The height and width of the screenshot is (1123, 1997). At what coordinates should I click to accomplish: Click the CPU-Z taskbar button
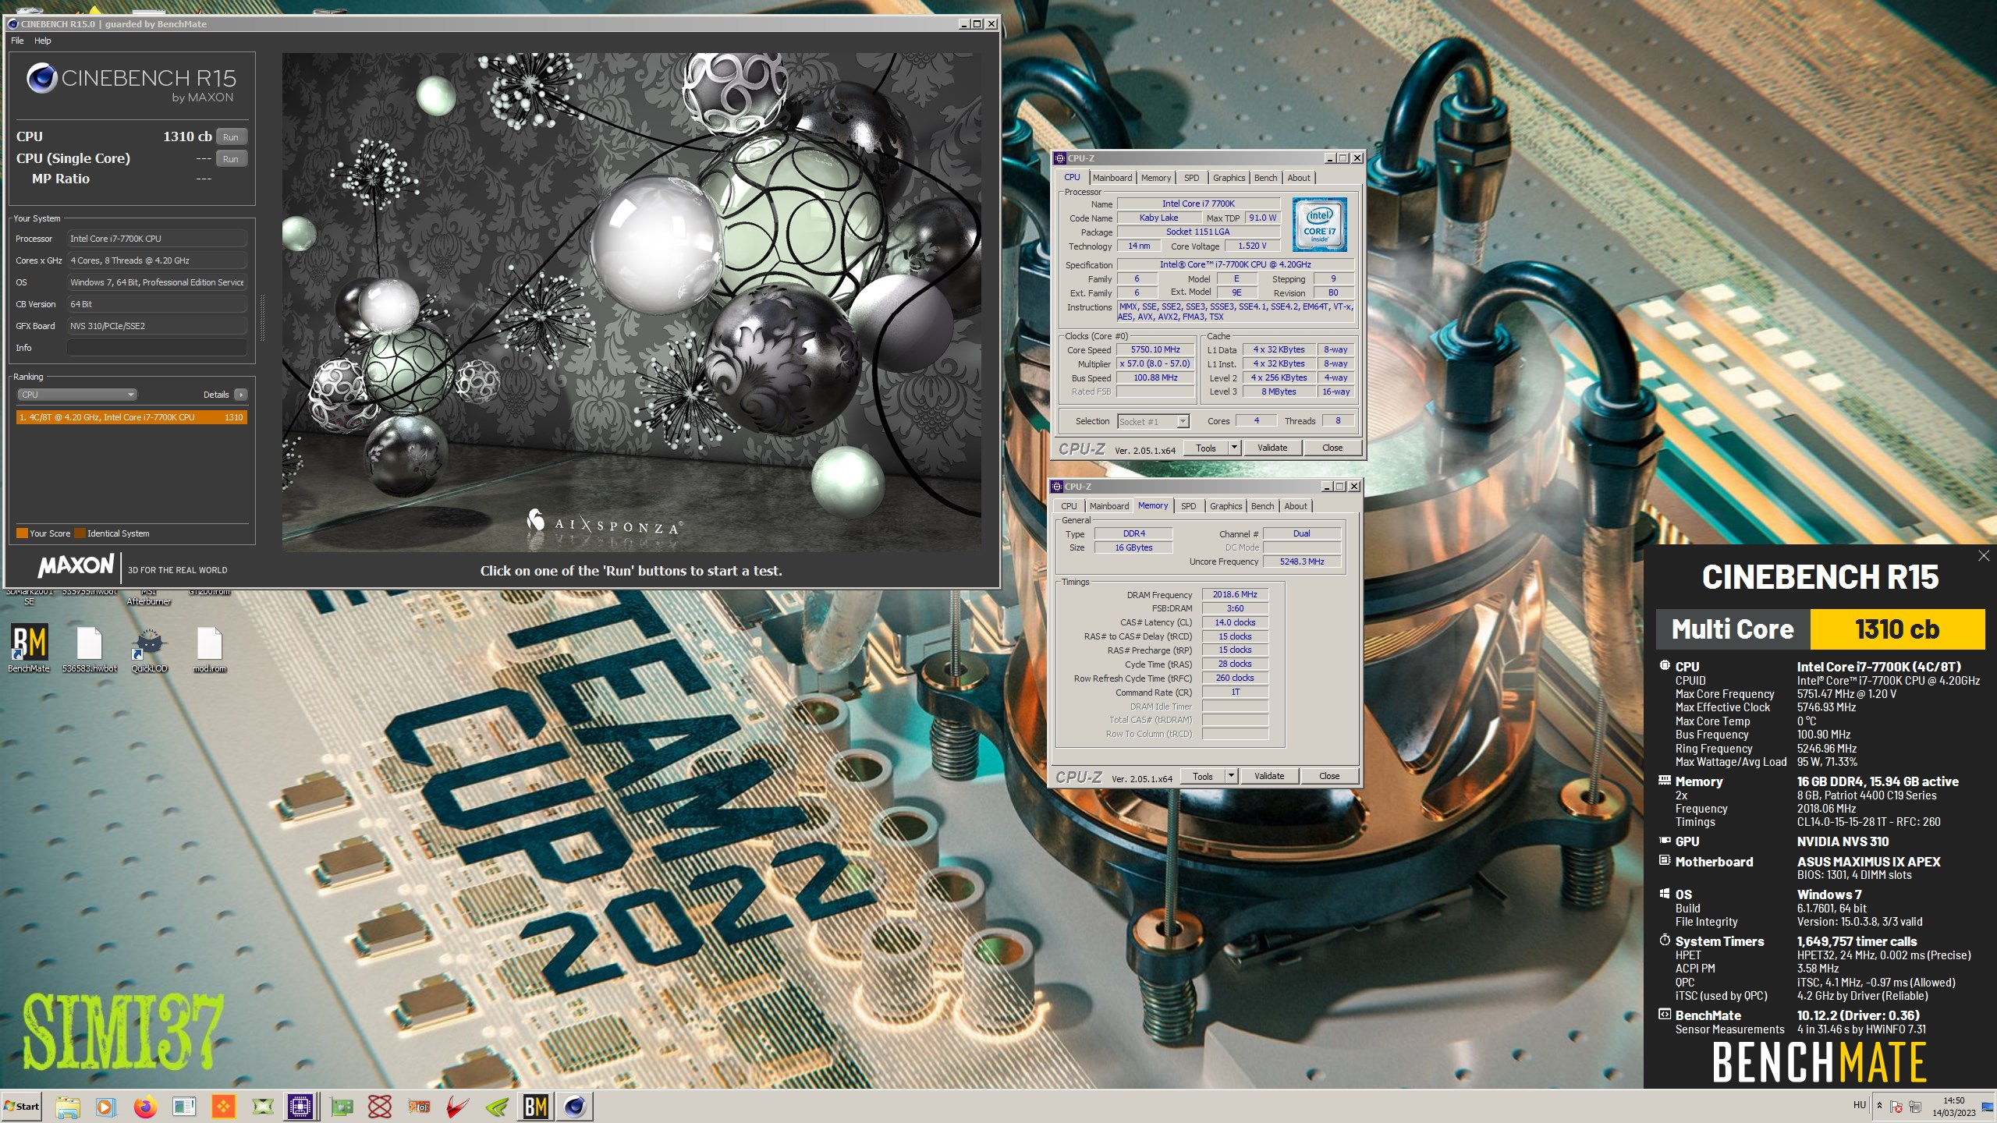point(301,1107)
